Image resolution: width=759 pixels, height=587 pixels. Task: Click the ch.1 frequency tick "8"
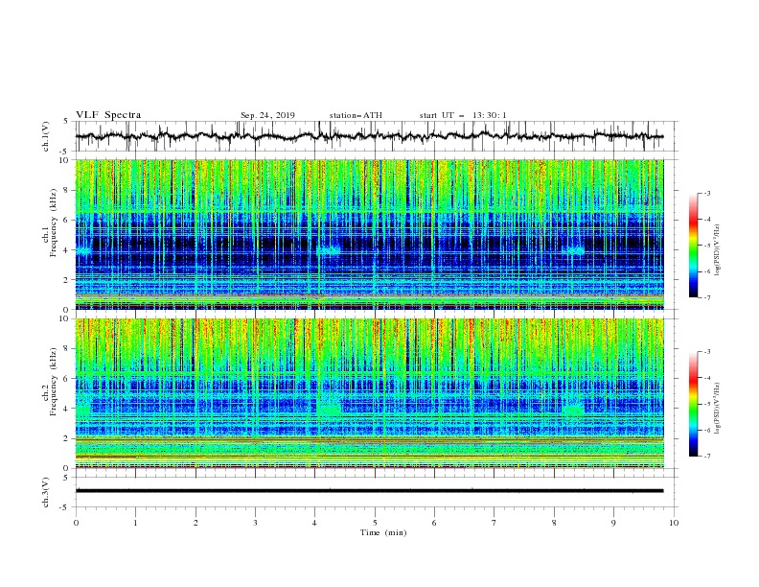[66, 190]
